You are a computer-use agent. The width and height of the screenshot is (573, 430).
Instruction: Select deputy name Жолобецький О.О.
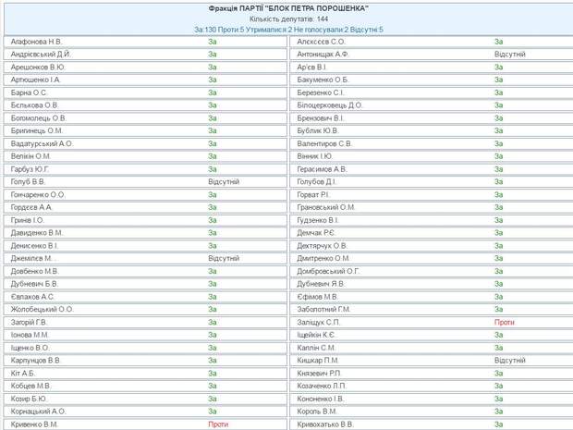point(43,309)
